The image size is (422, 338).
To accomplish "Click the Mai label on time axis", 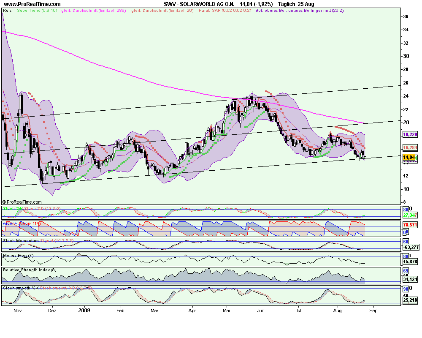I will coord(226,311).
